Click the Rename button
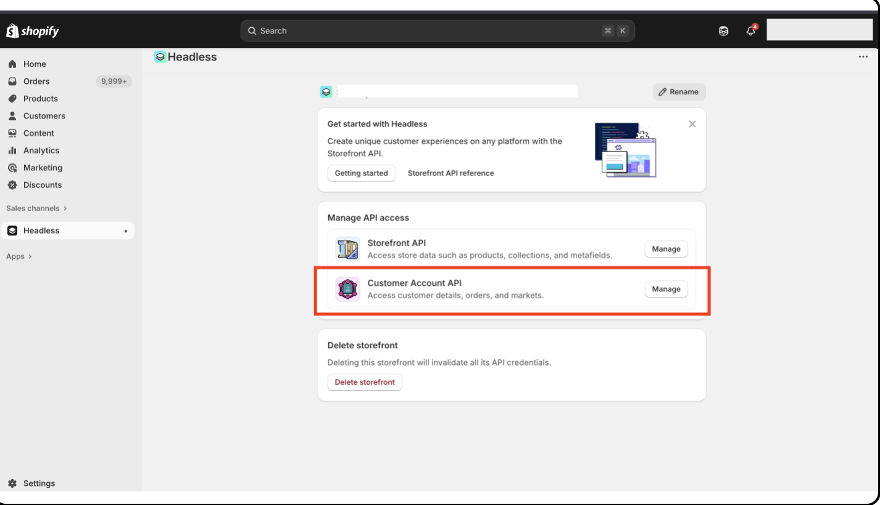Screen dimensions: 880x505 pos(679,92)
